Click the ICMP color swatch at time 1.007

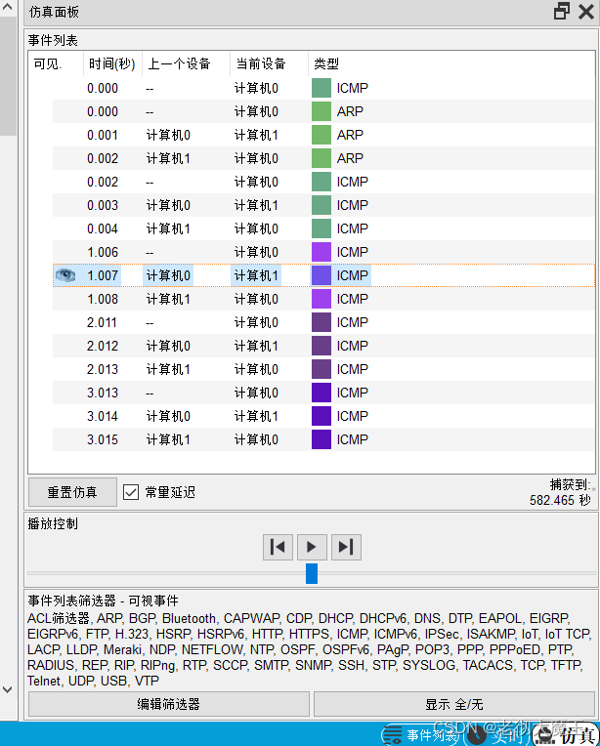321,275
